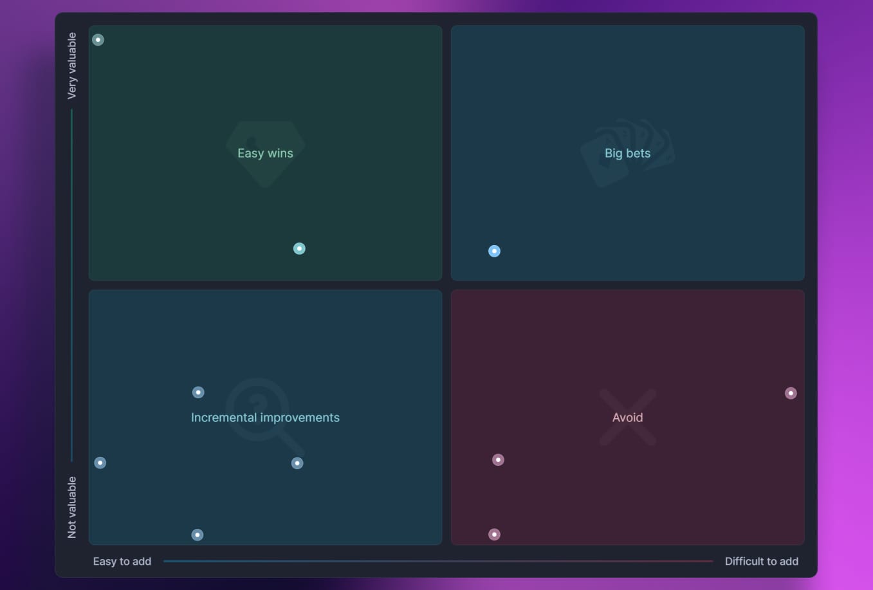Select the bottommost dot in Incremental improvements

198,535
